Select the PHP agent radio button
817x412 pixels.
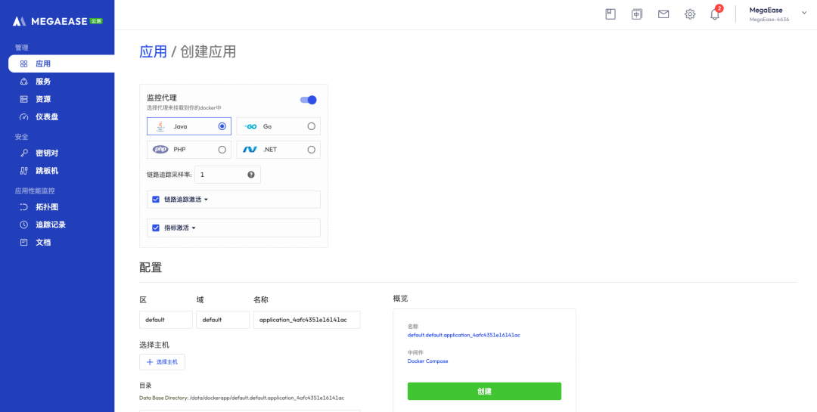222,150
